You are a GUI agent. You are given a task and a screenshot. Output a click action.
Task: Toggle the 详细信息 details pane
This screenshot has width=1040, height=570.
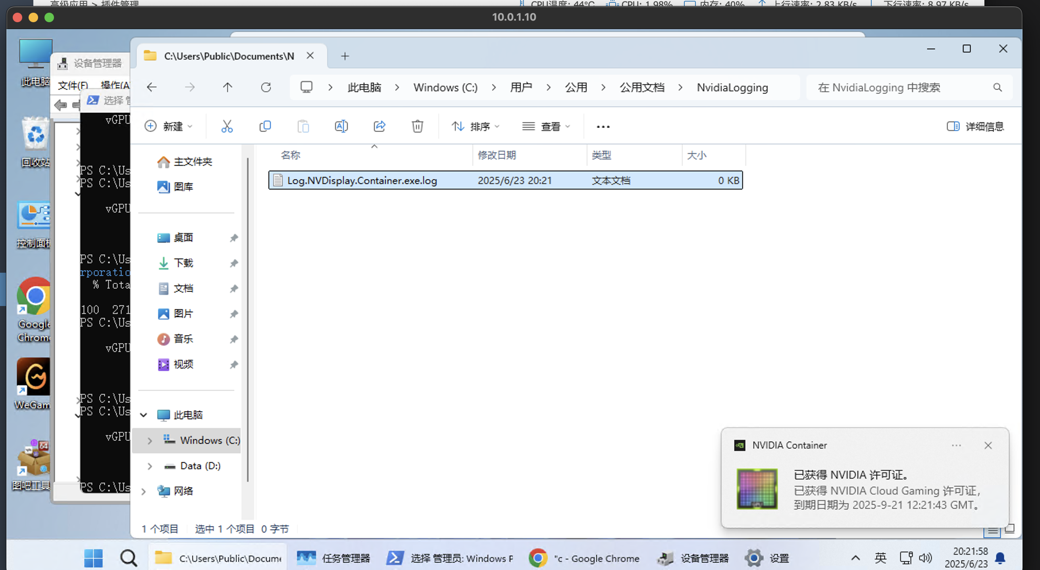pyautogui.click(x=975, y=126)
